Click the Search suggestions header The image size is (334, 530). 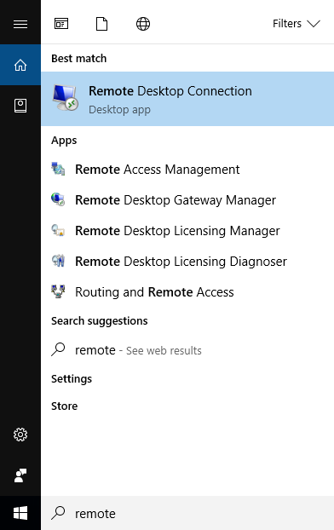[x=100, y=320]
